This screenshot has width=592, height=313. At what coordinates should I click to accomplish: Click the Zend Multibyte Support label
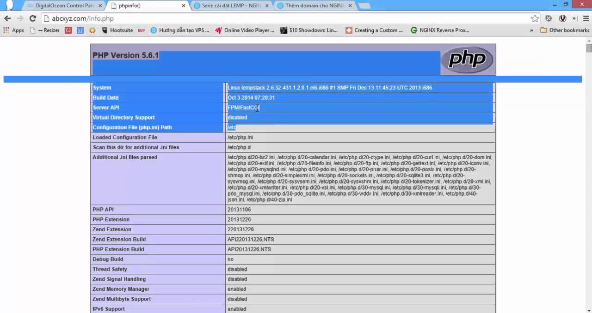tap(121, 299)
